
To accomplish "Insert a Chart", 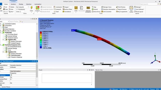I will coord(56,12).
